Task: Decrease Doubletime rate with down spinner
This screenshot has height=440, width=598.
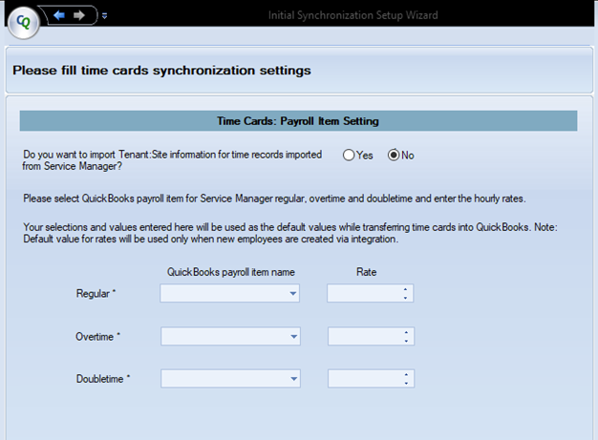Action: click(x=406, y=384)
